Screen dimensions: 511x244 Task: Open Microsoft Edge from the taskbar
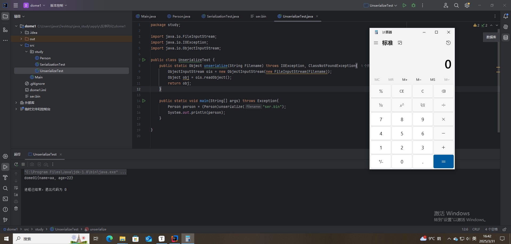coord(109,239)
